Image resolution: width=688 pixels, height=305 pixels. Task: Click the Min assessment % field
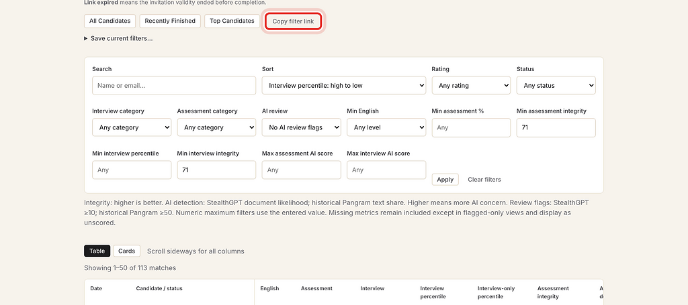pos(471,128)
